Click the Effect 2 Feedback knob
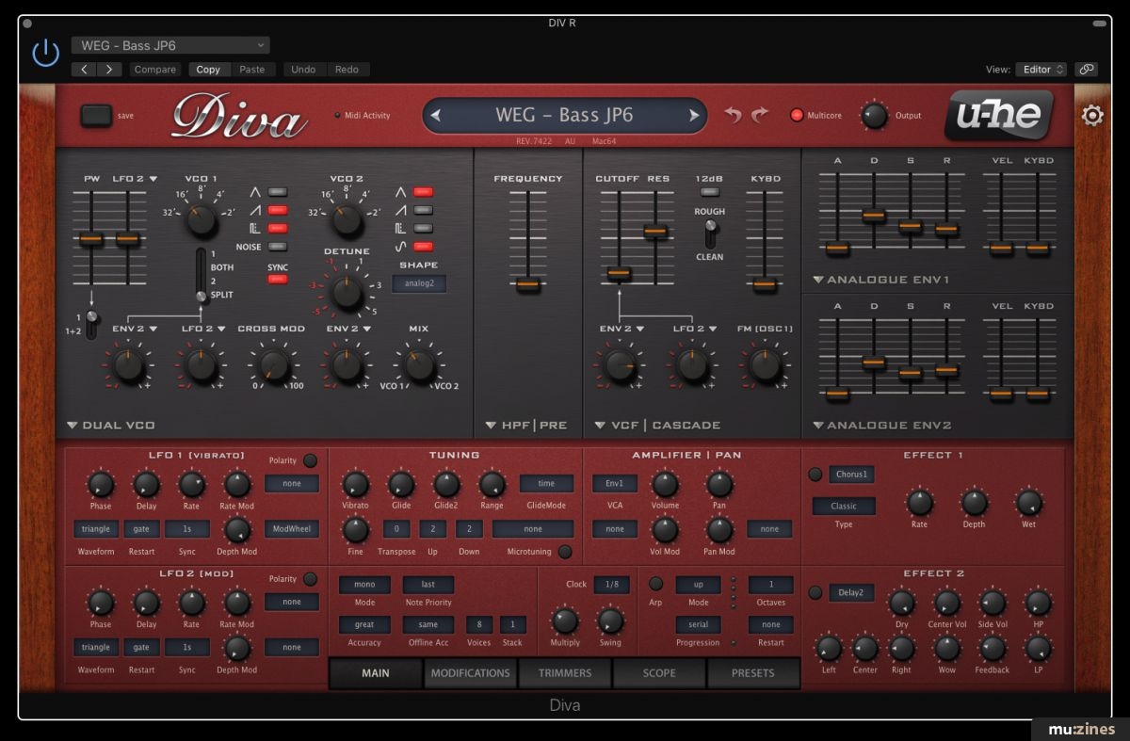Viewport: 1130px width, 741px height. pos(992,648)
